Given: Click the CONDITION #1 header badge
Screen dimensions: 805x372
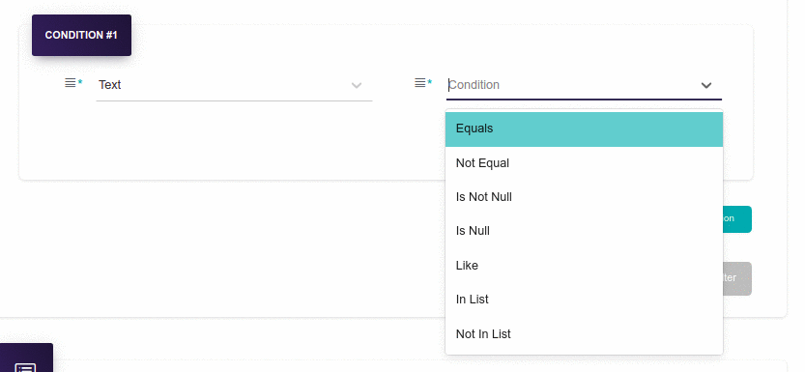Looking at the screenshot, I should point(81,35).
